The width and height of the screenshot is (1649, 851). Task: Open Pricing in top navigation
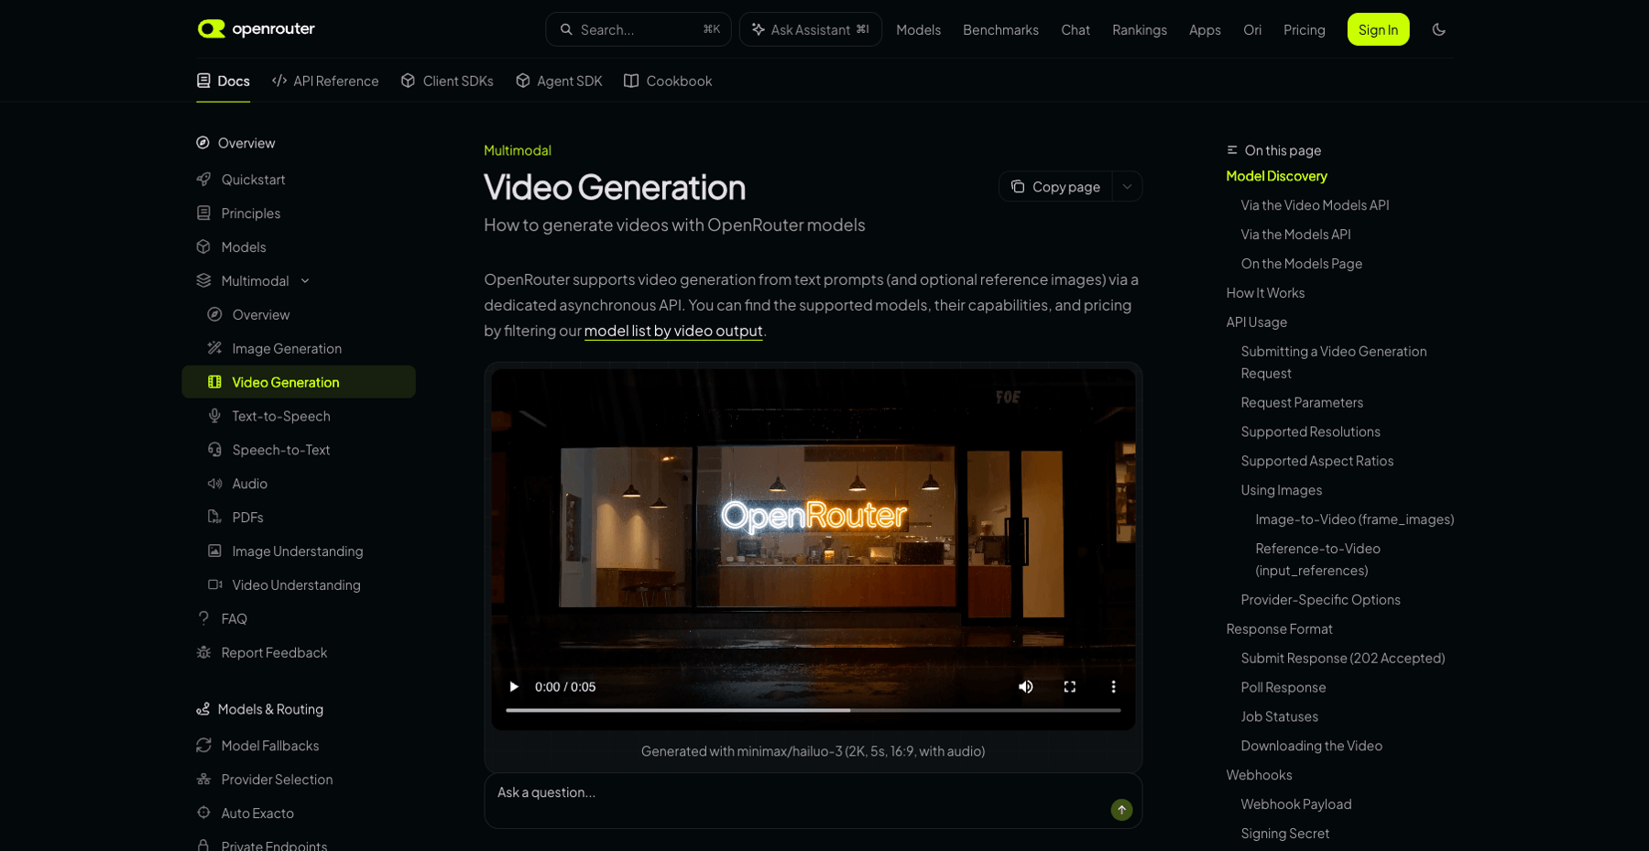point(1305,29)
